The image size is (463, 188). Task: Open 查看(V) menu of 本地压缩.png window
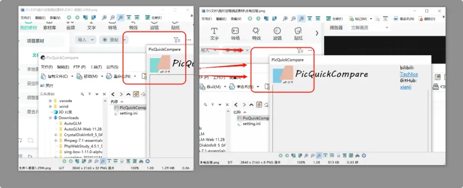(x=236, y=18)
